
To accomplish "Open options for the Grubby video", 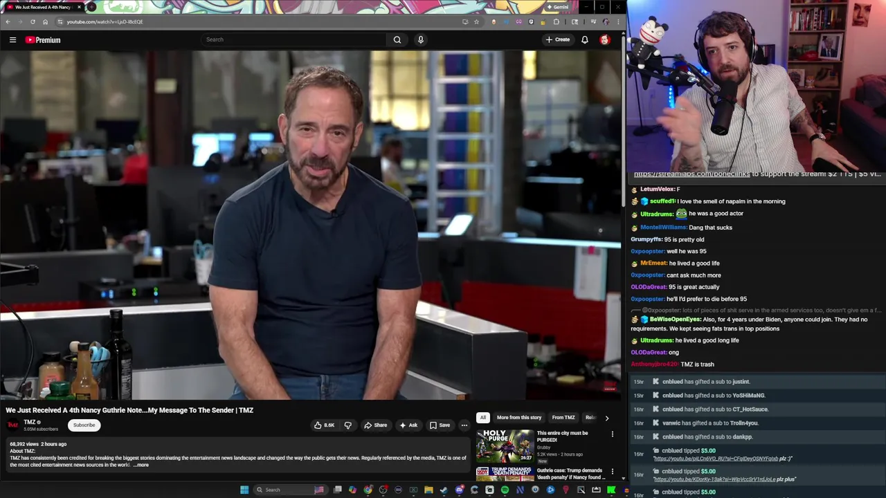I will tap(612, 434).
